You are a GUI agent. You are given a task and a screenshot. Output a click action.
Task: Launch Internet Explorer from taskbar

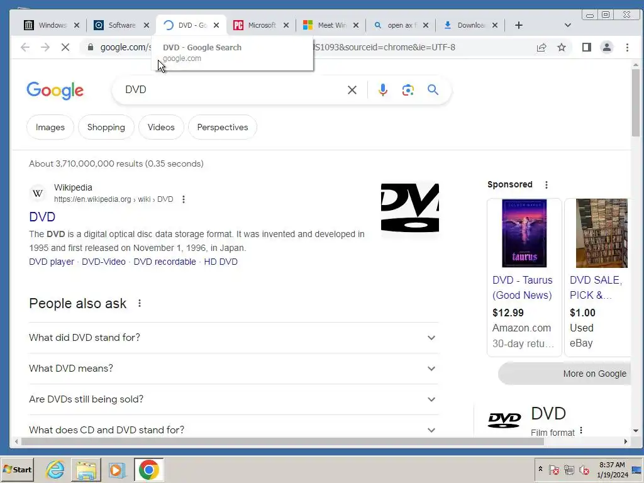pyautogui.click(x=55, y=469)
